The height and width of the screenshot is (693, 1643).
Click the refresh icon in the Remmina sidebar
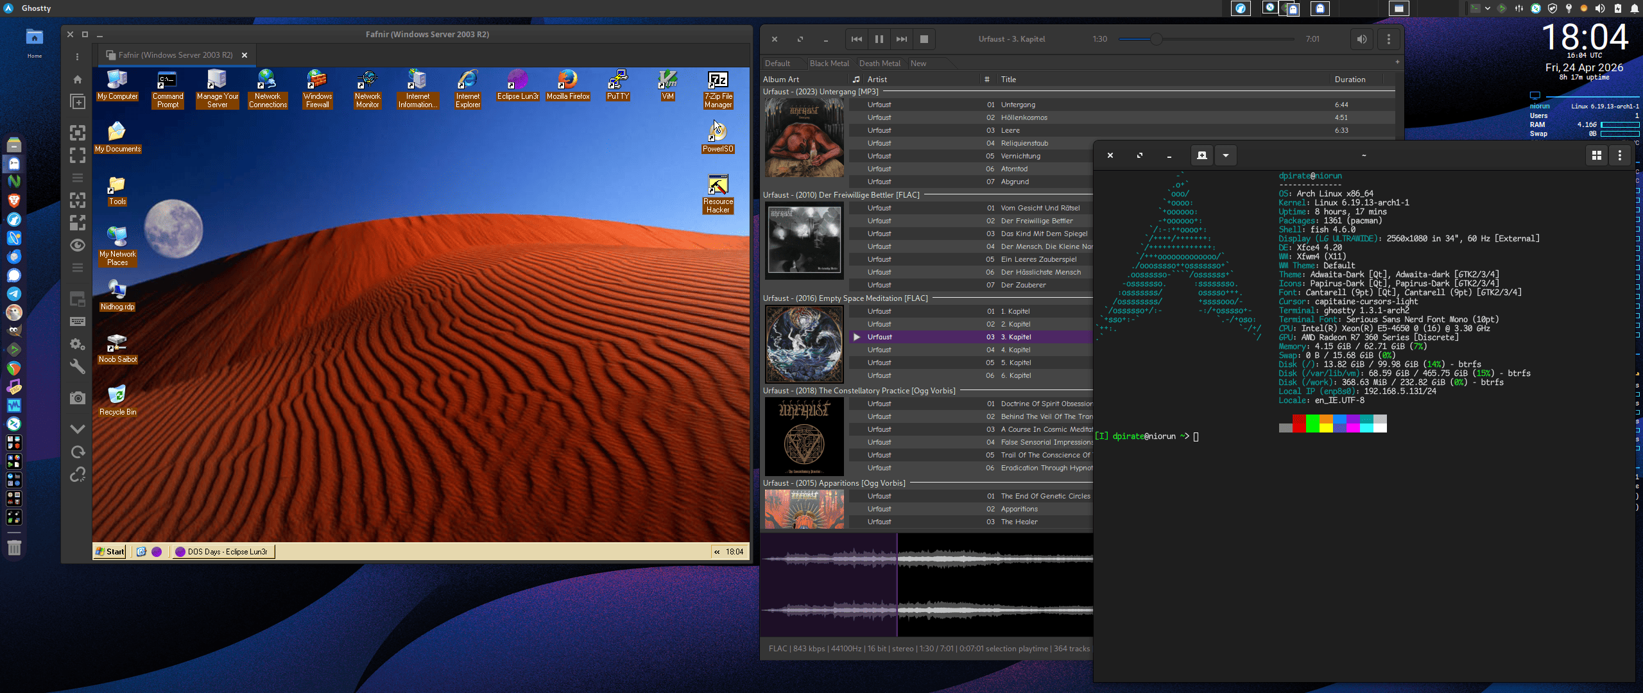coord(78,452)
